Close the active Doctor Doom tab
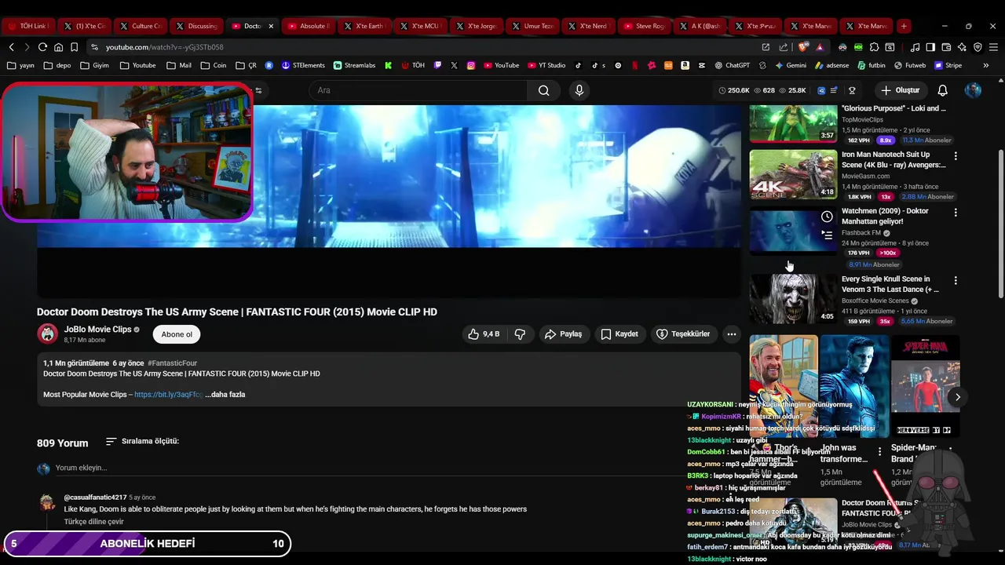This screenshot has width=1005, height=565. (x=271, y=26)
